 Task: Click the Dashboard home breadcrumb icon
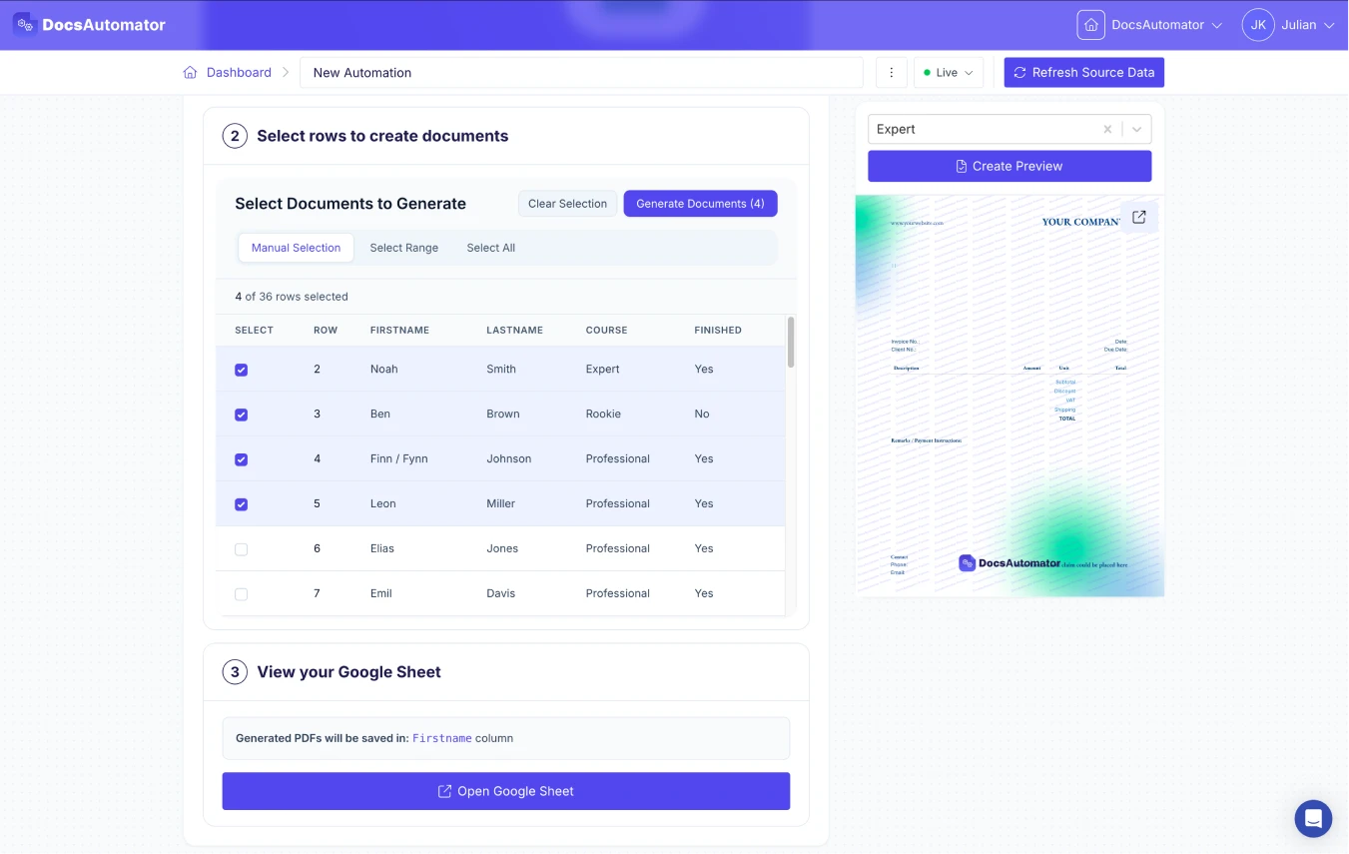(x=190, y=73)
